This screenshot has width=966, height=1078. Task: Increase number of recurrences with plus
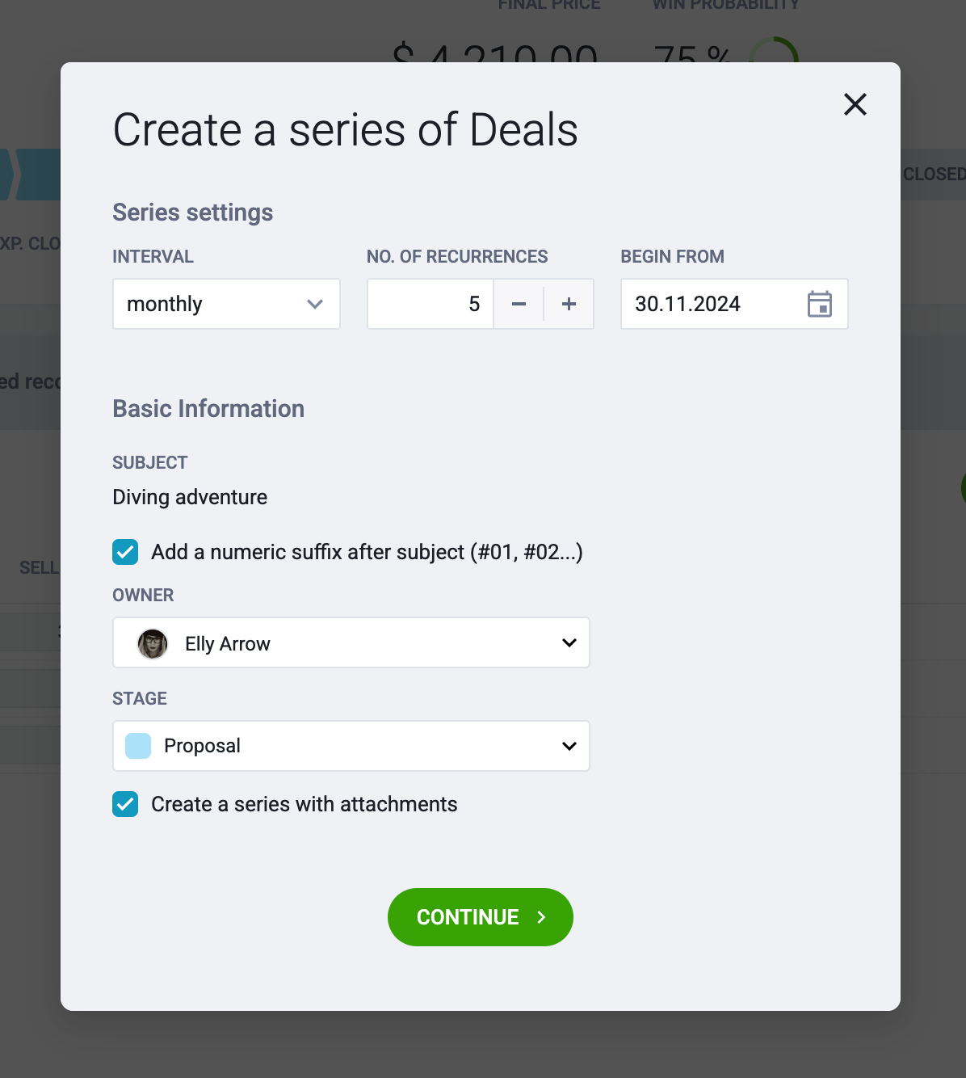(x=569, y=304)
